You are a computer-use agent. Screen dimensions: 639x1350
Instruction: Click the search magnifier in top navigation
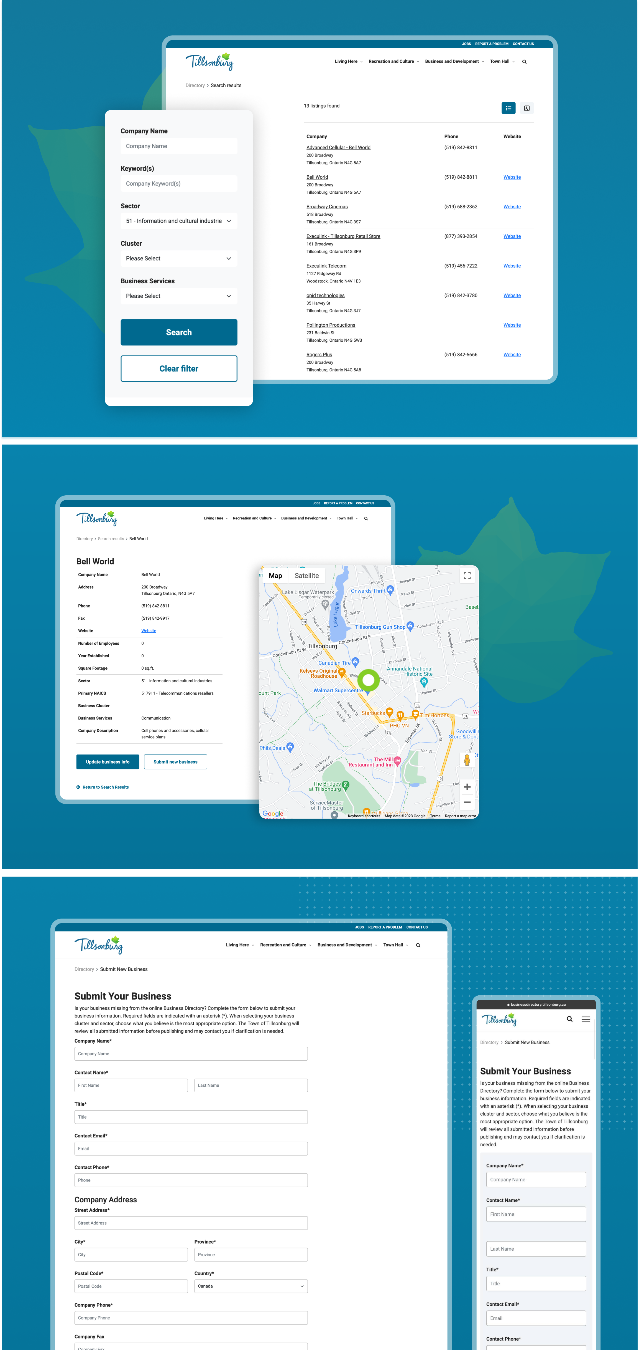click(x=524, y=62)
